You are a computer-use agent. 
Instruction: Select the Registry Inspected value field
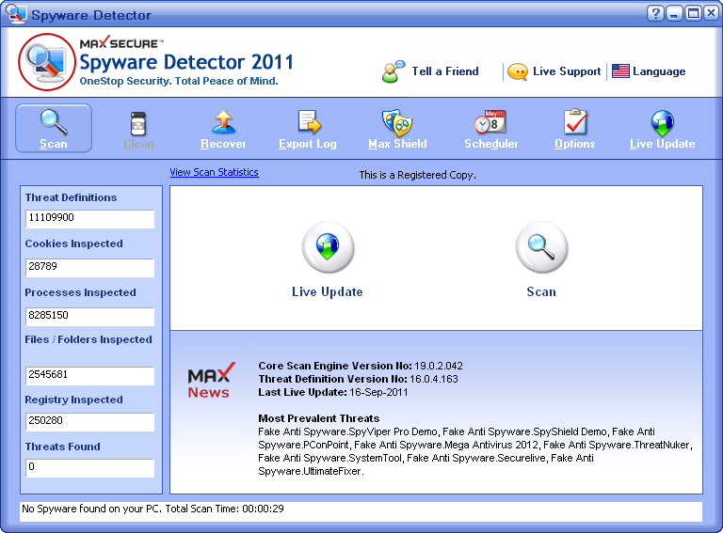click(89, 421)
